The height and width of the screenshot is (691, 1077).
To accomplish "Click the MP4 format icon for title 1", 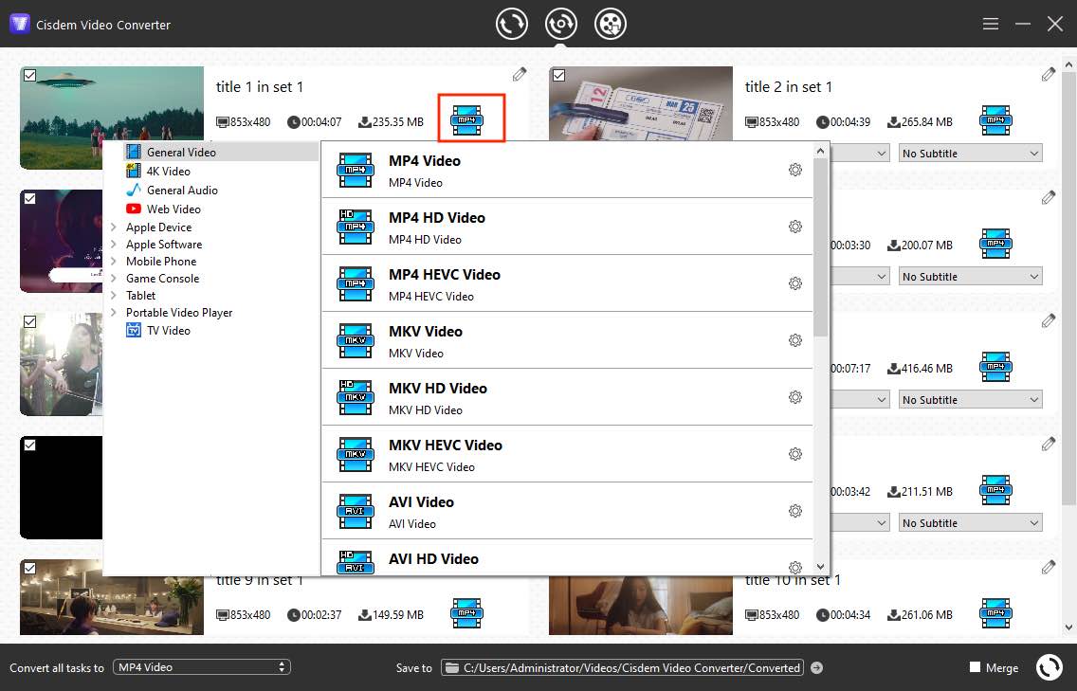I will (x=467, y=120).
